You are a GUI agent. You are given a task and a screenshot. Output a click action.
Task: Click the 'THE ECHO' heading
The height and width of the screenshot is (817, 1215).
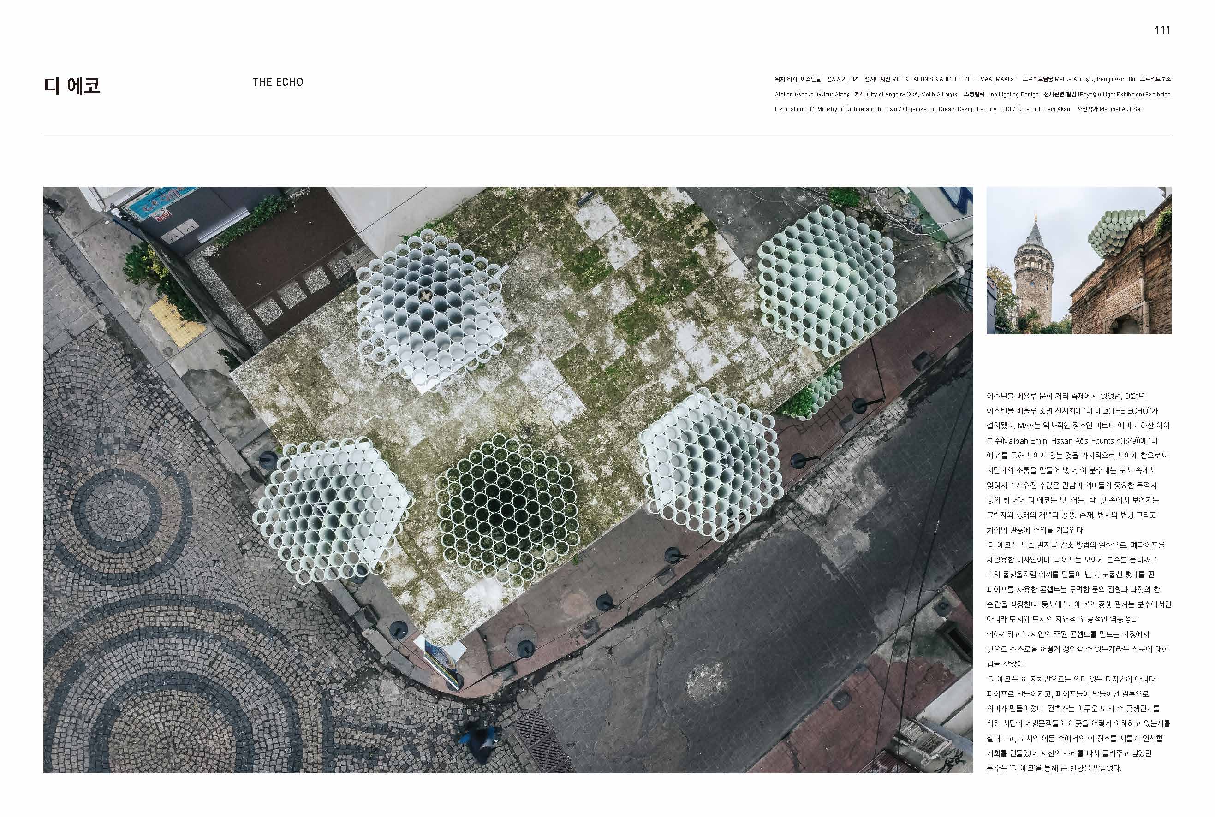pyautogui.click(x=277, y=83)
